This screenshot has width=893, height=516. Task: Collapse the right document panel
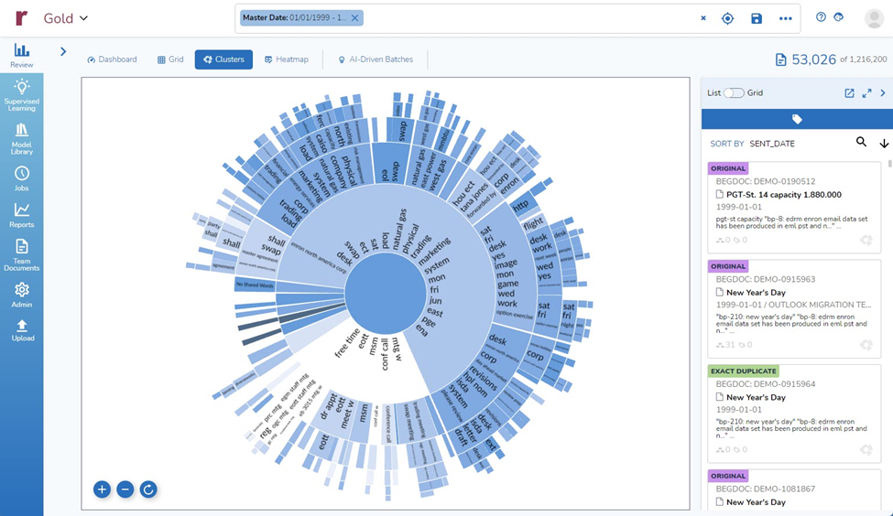pos(883,92)
